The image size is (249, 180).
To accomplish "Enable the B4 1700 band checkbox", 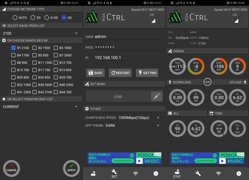I will 13,55.
